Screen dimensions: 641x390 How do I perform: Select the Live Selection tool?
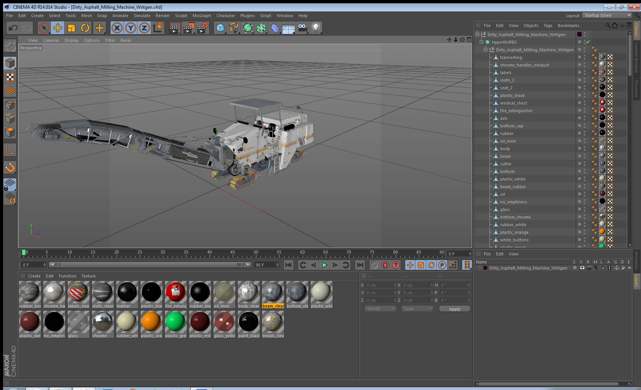pos(44,28)
